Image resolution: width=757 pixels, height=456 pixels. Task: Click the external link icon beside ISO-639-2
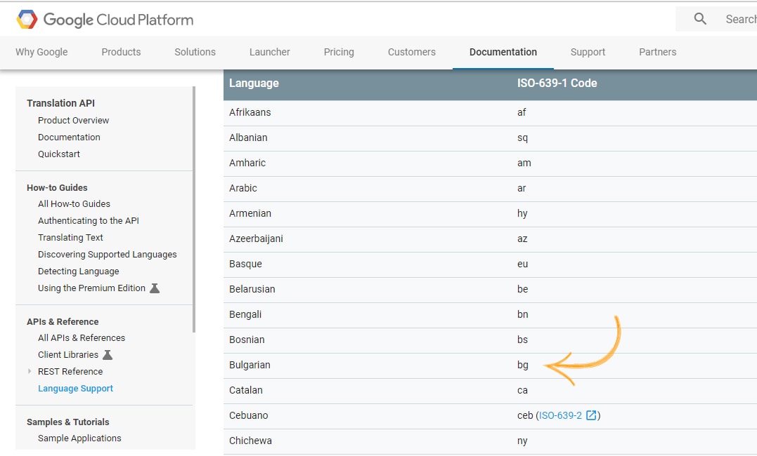tap(591, 415)
